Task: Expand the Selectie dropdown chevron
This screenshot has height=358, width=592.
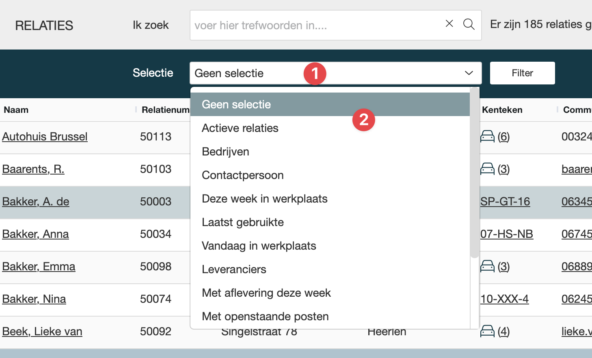Action: pyautogui.click(x=469, y=73)
